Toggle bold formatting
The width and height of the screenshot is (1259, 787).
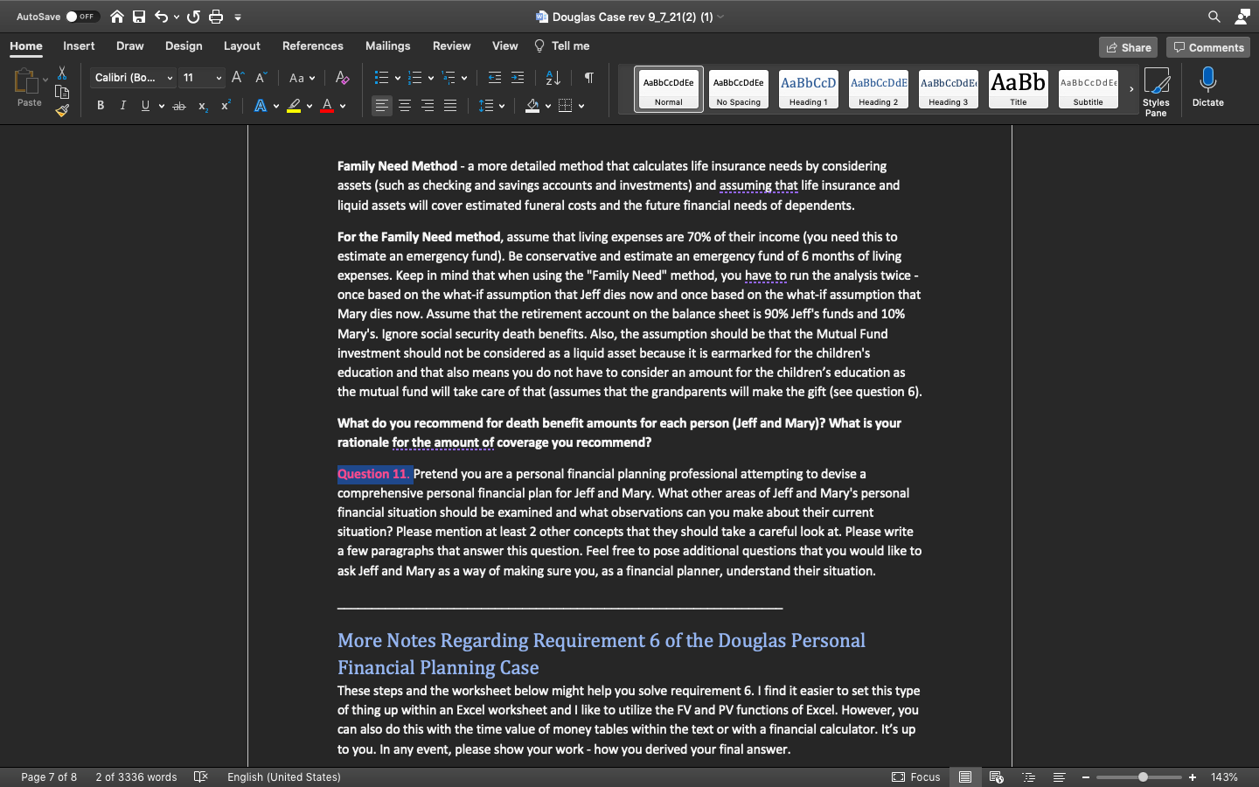(100, 105)
